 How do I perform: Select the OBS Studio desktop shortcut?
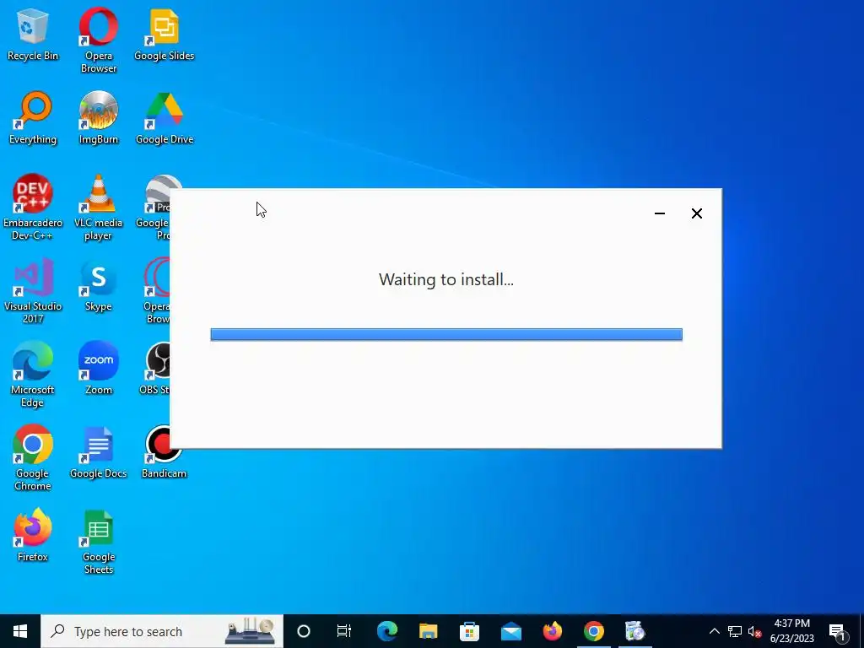coord(155,369)
